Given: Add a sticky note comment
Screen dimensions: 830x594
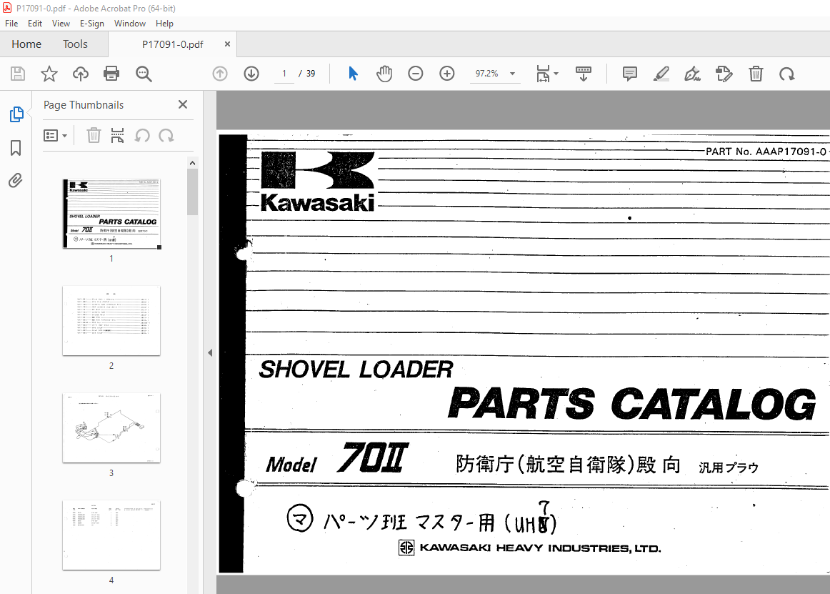Looking at the screenshot, I should click(x=630, y=74).
